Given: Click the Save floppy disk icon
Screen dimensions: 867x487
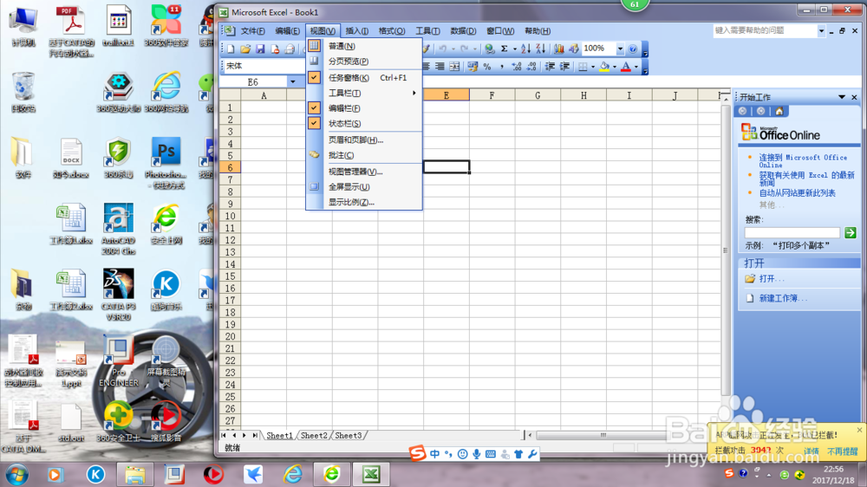Looking at the screenshot, I should pyautogui.click(x=260, y=49).
